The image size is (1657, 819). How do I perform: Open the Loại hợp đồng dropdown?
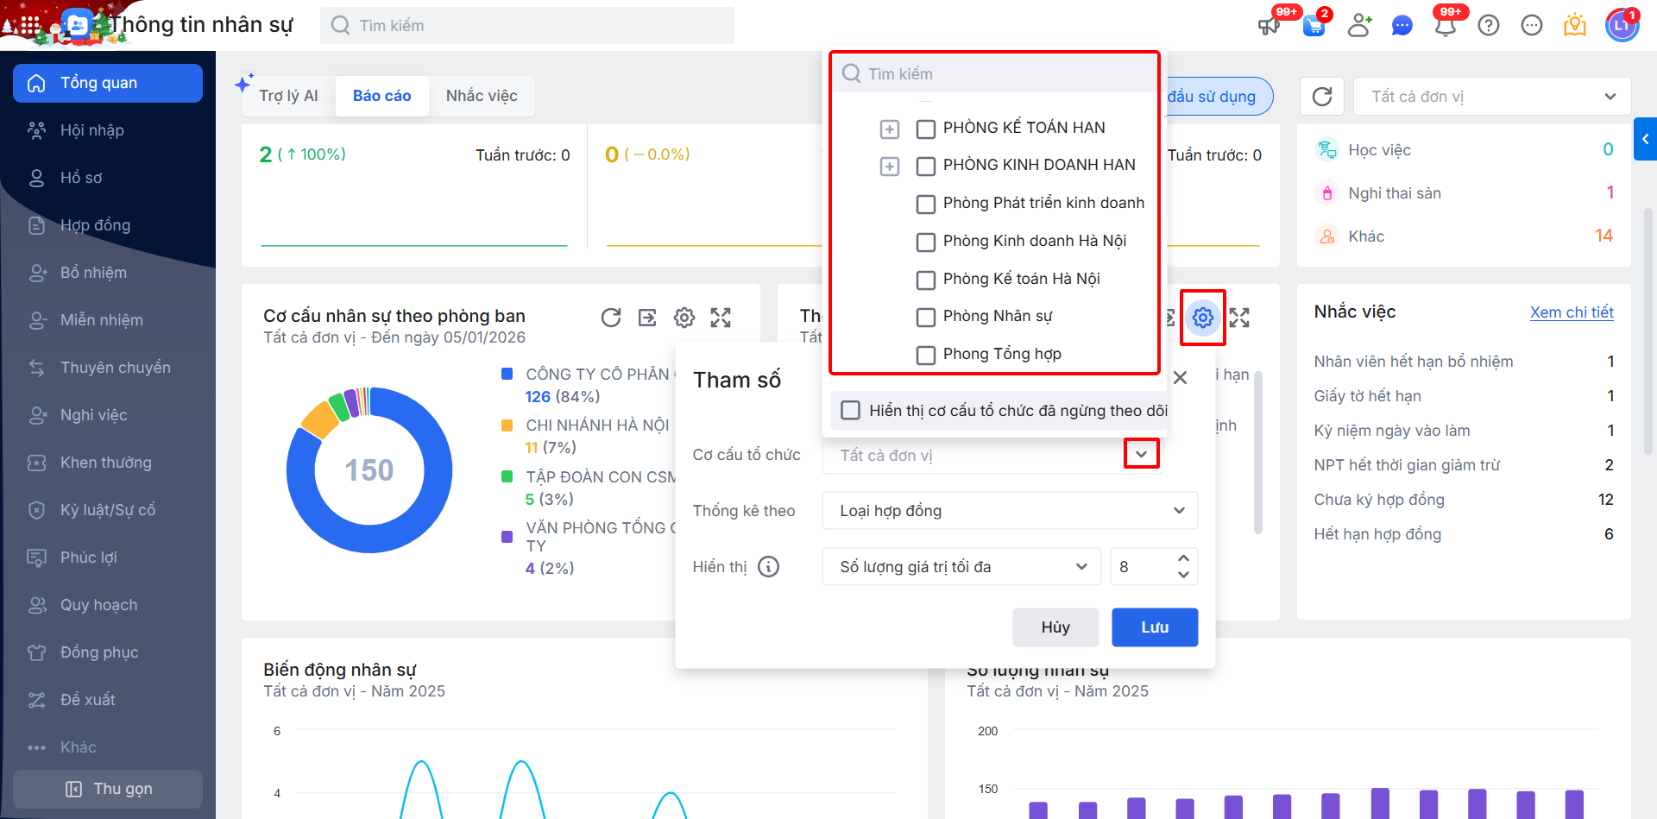[1010, 510]
